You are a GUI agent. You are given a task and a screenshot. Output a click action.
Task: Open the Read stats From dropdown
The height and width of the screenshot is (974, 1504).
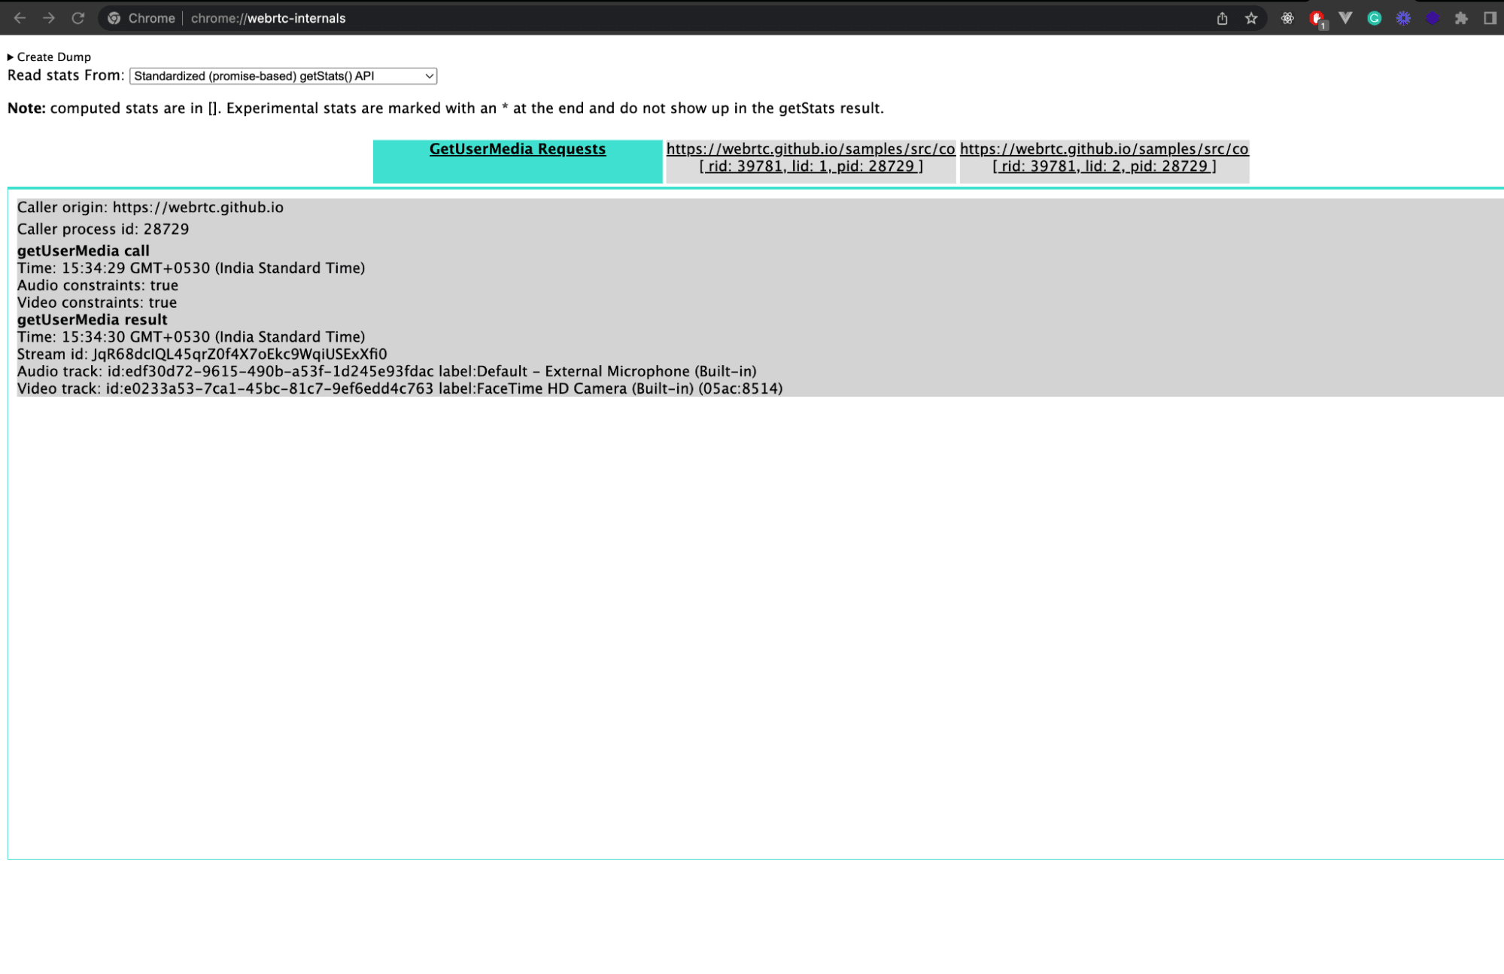(x=283, y=76)
